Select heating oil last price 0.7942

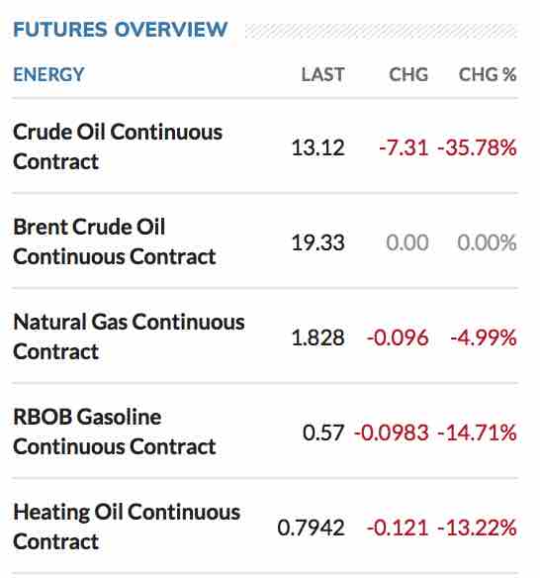click(x=311, y=528)
